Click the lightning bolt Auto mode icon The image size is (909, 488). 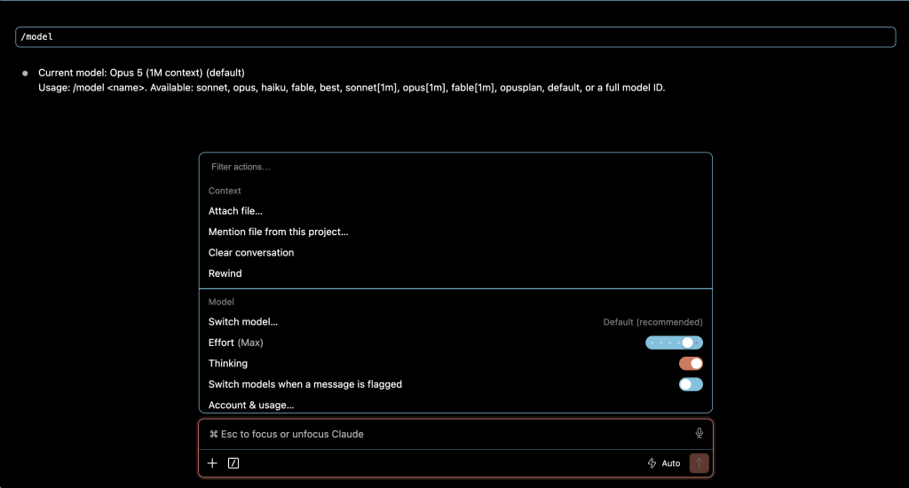[x=652, y=463]
